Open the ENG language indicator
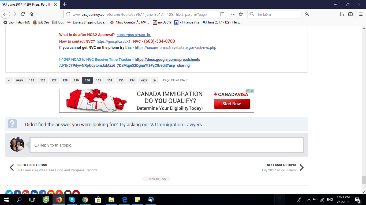 [x=330, y=200]
